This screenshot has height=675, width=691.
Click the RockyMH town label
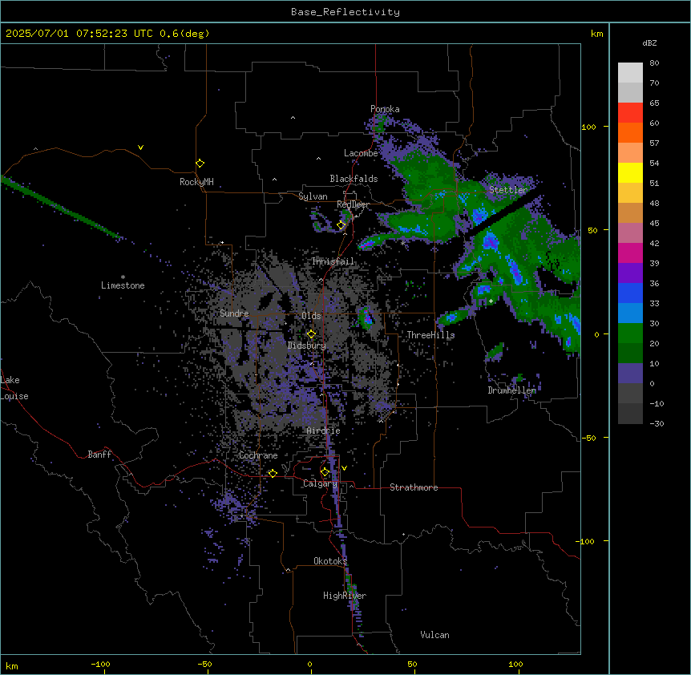click(196, 182)
